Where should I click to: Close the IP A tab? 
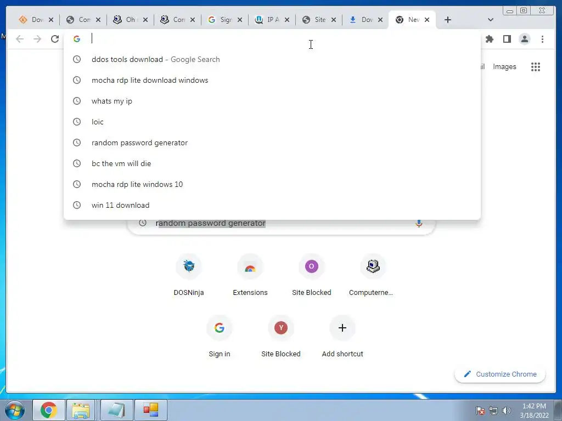[x=286, y=20]
